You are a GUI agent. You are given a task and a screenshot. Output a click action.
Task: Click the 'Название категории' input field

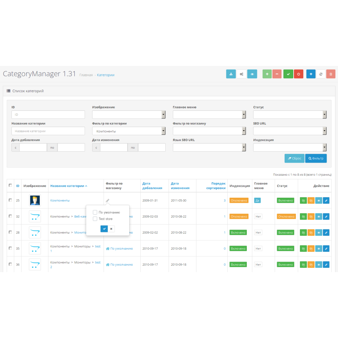coord(48,131)
